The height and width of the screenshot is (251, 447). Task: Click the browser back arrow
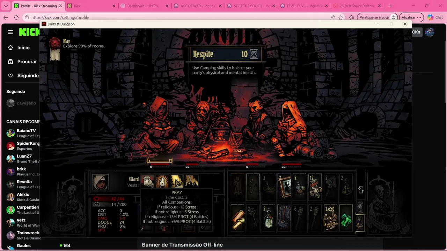tap(6, 17)
